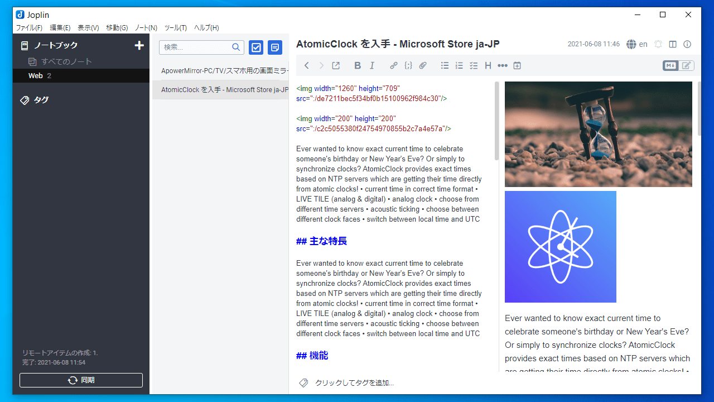Screen dimensions: 714x402
Task: Insert numbered list
Action: [x=459, y=66]
